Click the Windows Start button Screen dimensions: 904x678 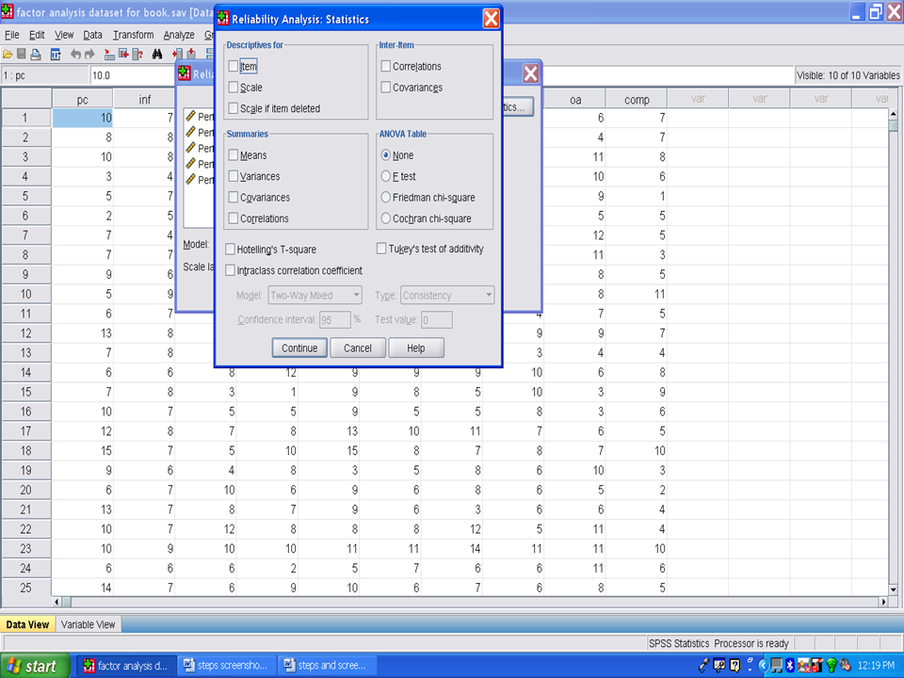[35, 666]
